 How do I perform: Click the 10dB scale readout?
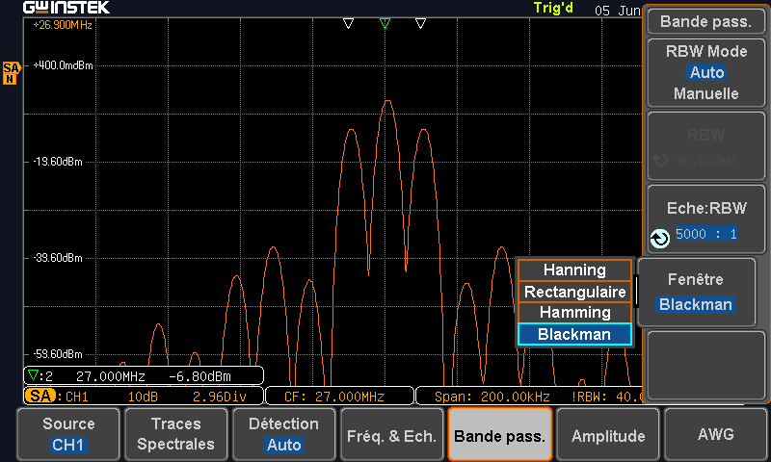pyautogui.click(x=143, y=397)
